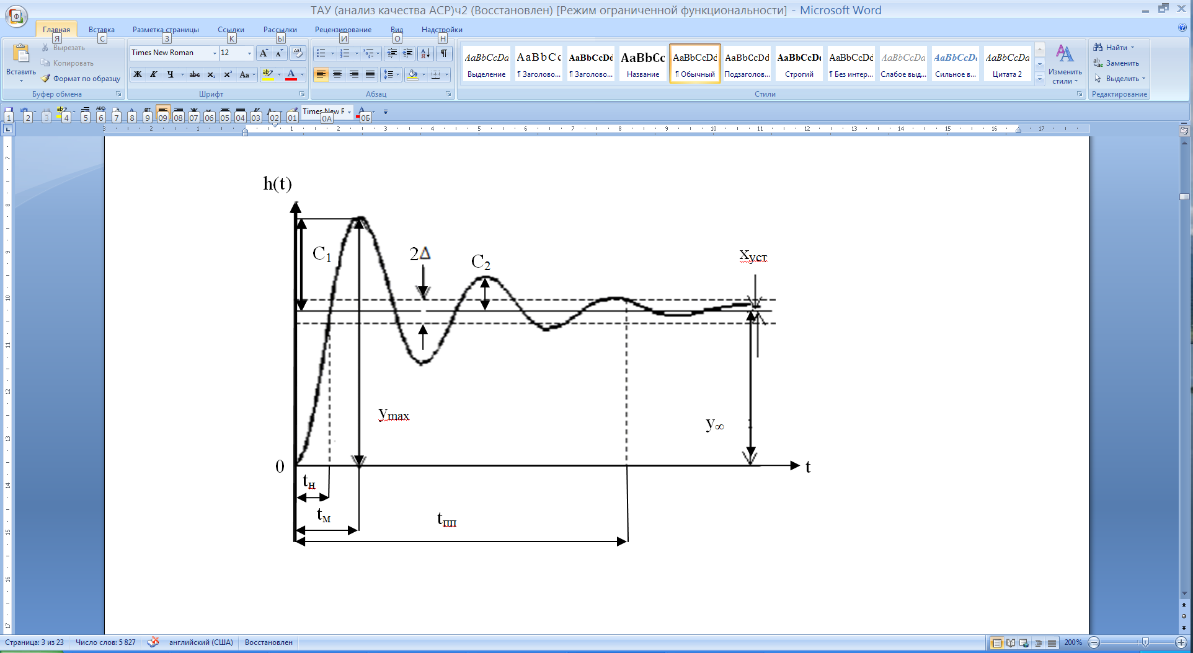Image resolution: width=1193 pixels, height=653 pixels.
Task: Click the Save icon in Quick Access Toolbar
Action: (9, 112)
